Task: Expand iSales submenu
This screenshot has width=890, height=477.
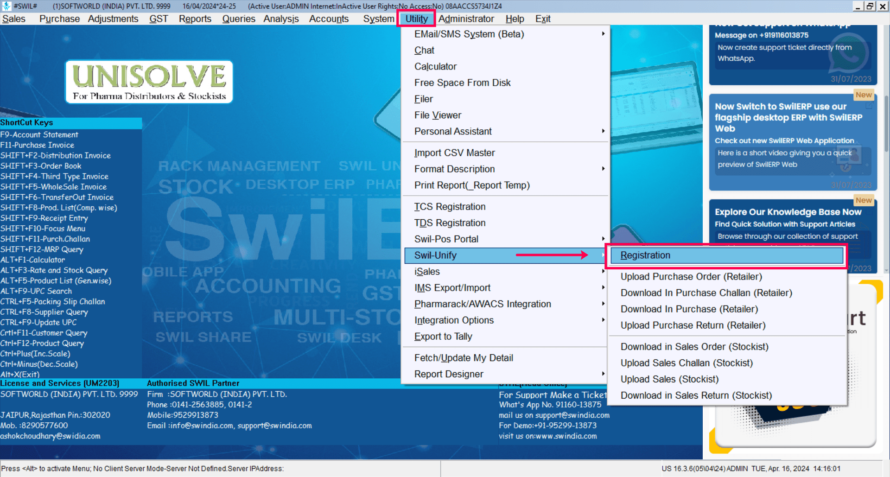Action: click(505, 272)
